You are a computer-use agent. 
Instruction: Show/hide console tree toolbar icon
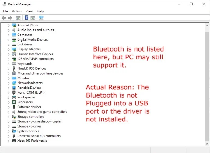click(x=18, y=18)
